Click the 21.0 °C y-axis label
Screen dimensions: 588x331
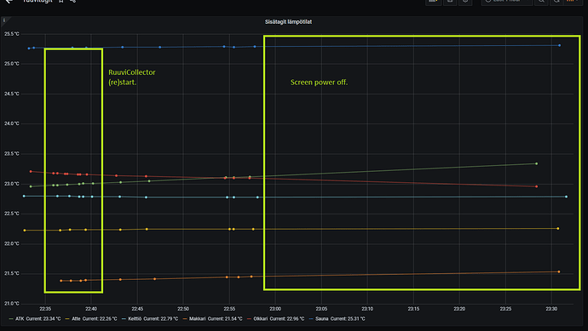click(11, 303)
